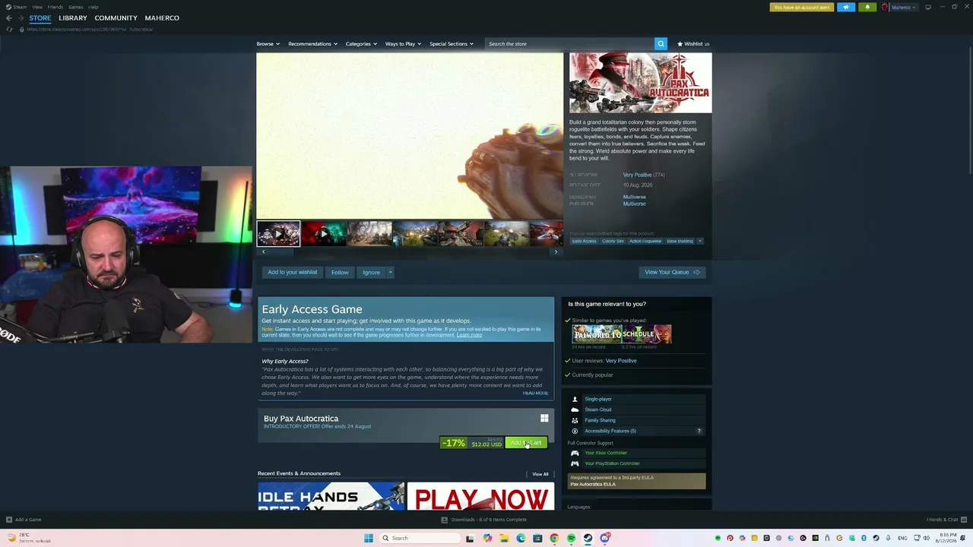
Task: Click the store search magnifier button
Action: [661, 44]
